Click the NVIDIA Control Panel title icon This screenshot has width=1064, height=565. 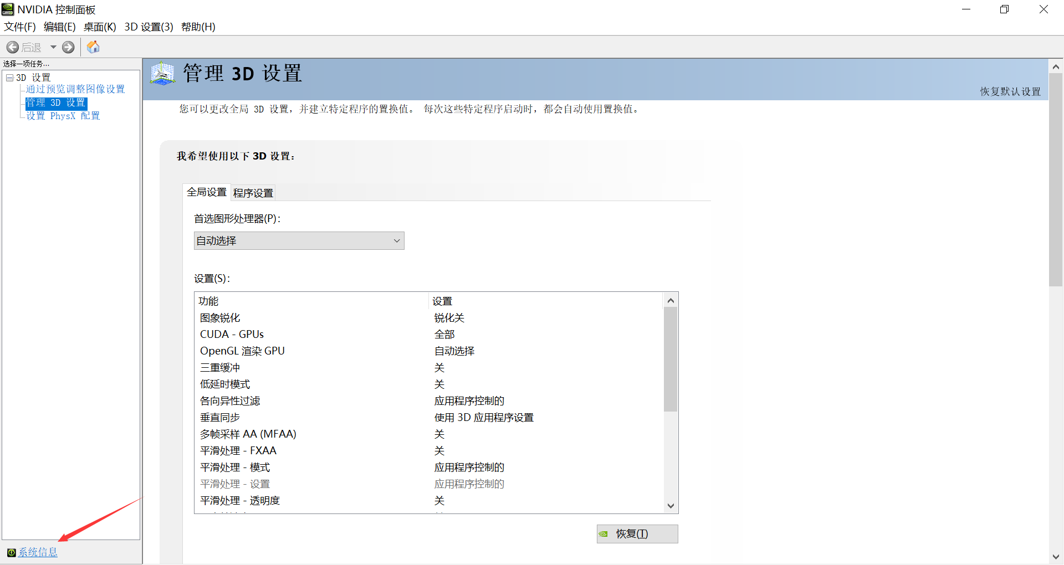pyautogui.click(x=8, y=9)
